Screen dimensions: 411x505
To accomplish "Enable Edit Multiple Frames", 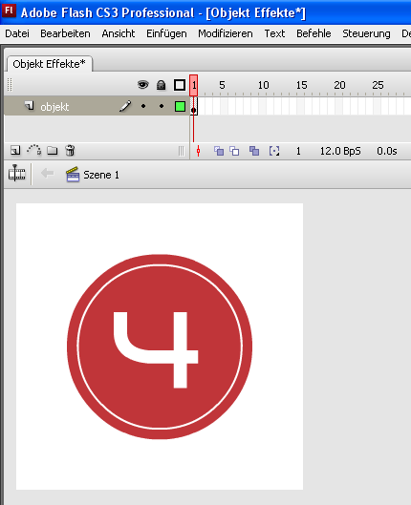I will tap(254, 151).
